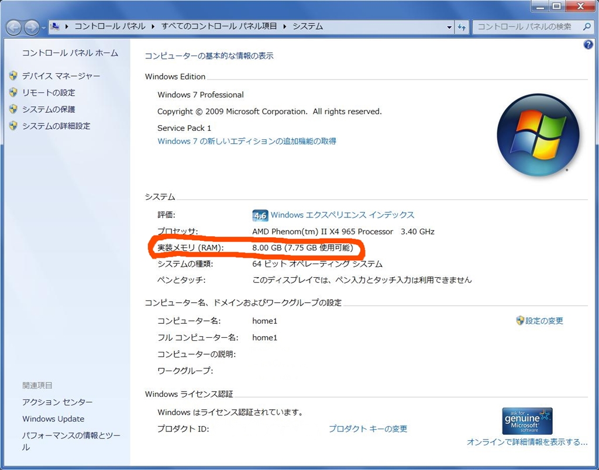Screen dimensions: 599x470
Task: Click shield icon beside デバイス マネージャー
Action: coord(13,75)
